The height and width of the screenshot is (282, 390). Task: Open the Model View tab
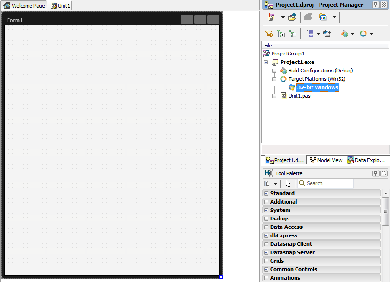[x=326, y=160]
